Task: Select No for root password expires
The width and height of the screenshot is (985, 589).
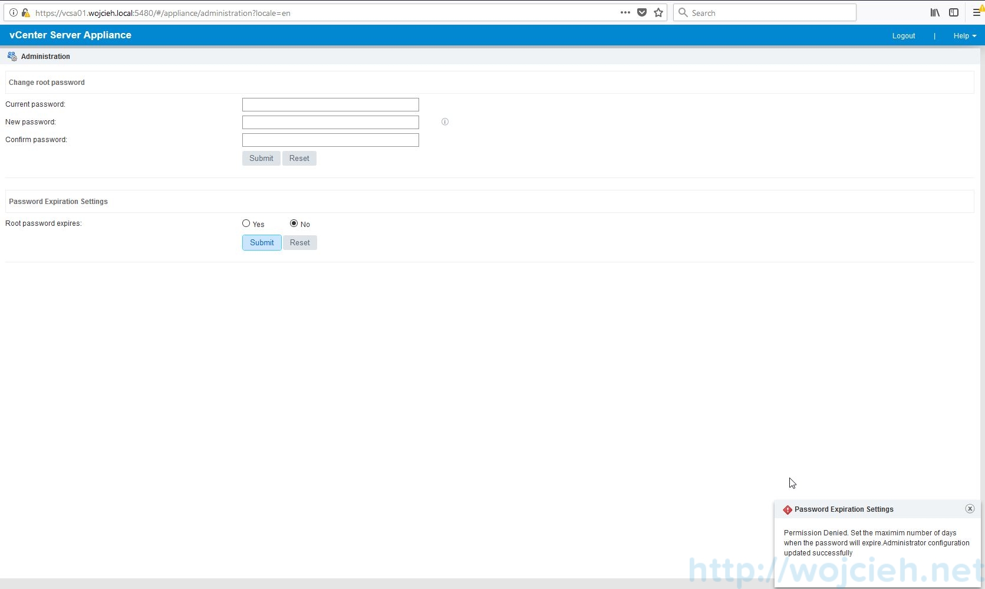Action: (x=294, y=223)
